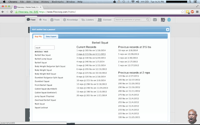Click the yellow extension icon in toolbar

tap(188, 12)
